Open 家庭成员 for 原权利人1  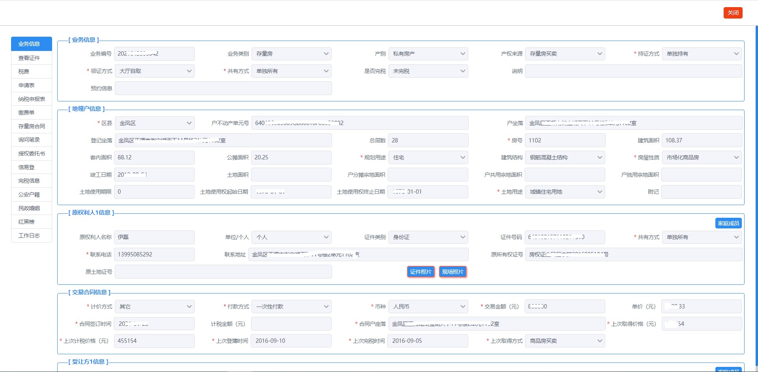click(x=728, y=223)
